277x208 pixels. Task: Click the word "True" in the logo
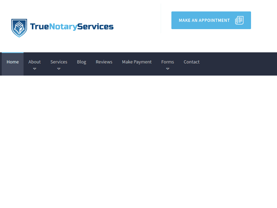(x=38, y=27)
